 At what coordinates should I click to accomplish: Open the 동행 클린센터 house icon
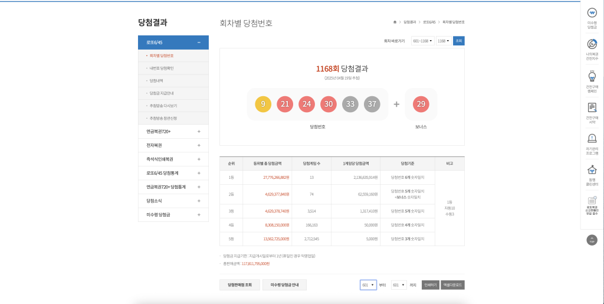(x=592, y=171)
